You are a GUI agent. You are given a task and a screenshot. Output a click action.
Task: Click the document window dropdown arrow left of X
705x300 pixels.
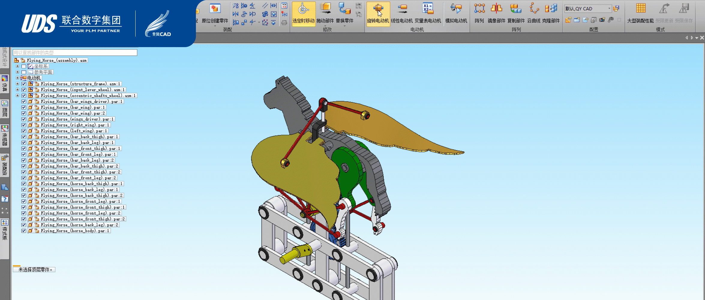(697, 38)
